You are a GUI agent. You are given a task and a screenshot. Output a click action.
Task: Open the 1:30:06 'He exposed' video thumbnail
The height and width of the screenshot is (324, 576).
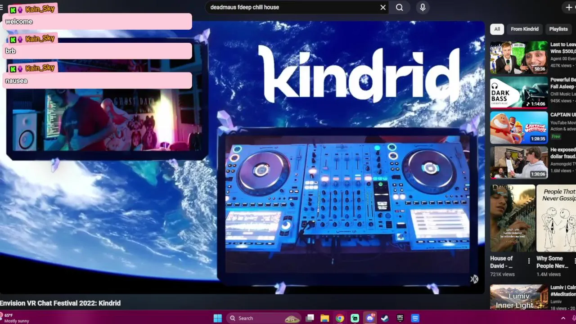click(x=519, y=163)
